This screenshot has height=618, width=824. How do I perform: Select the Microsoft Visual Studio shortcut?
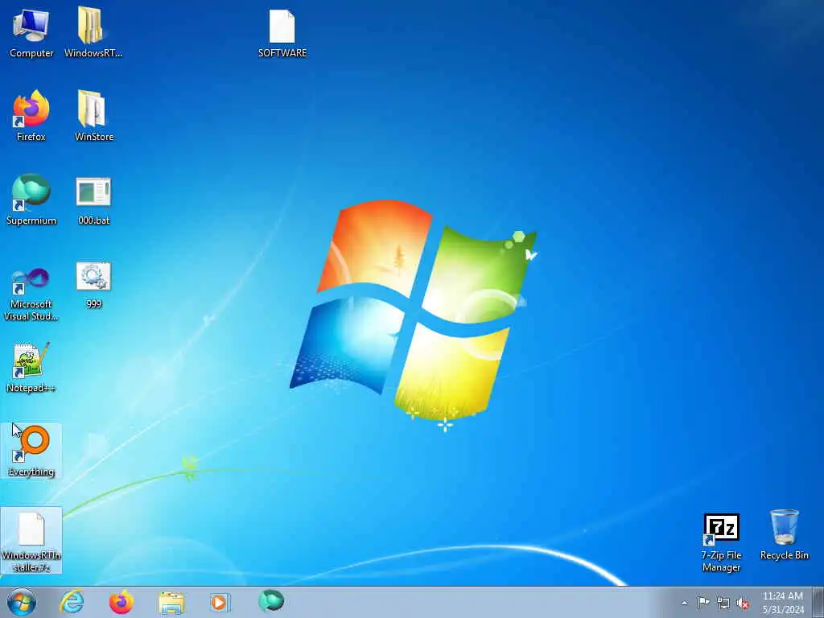[x=31, y=293]
